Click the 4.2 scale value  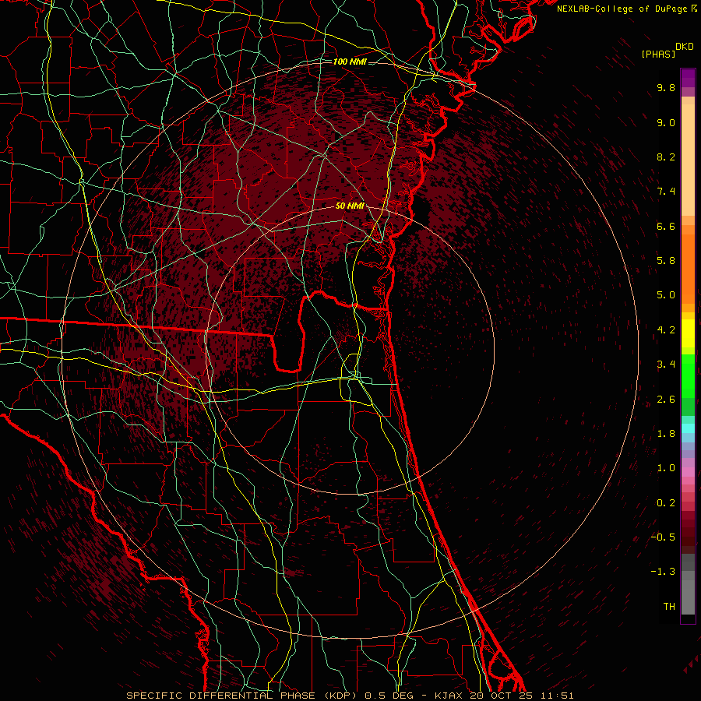(666, 330)
